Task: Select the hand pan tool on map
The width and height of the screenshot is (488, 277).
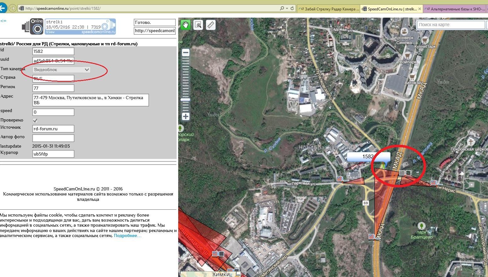Action: 185,25
